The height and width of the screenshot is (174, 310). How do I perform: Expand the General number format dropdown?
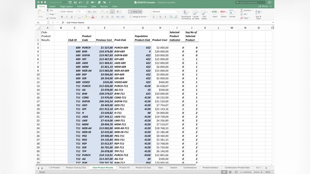click(177, 12)
